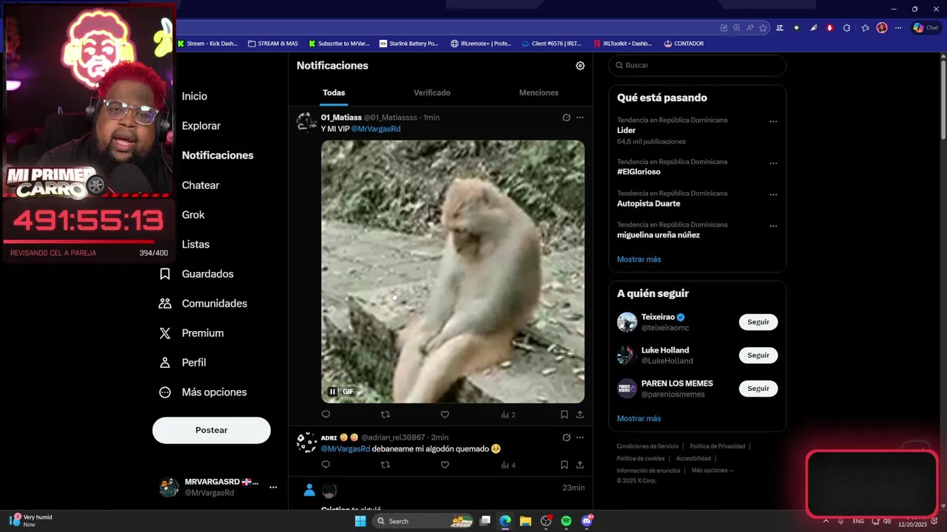The image size is (947, 532).
Task: Open options for #ElGlorioso trend
Action: pyautogui.click(x=773, y=163)
